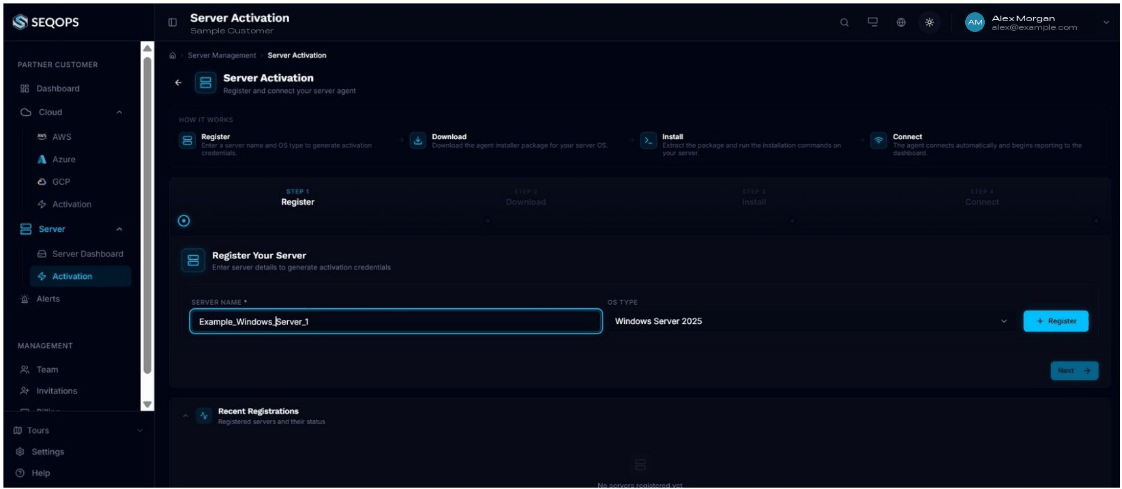Viewport: 1122px width, 489px height.
Task: Click sidebar scrollbar up arrow
Action: (x=147, y=48)
